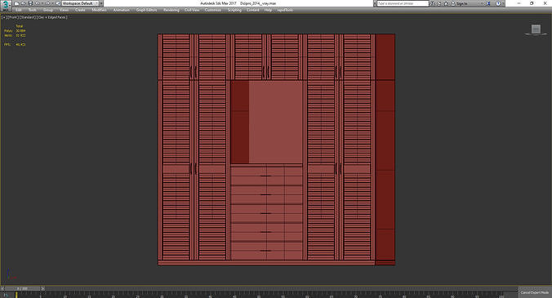This screenshot has width=552, height=298.
Task: Open the Group menu
Action: pos(48,10)
